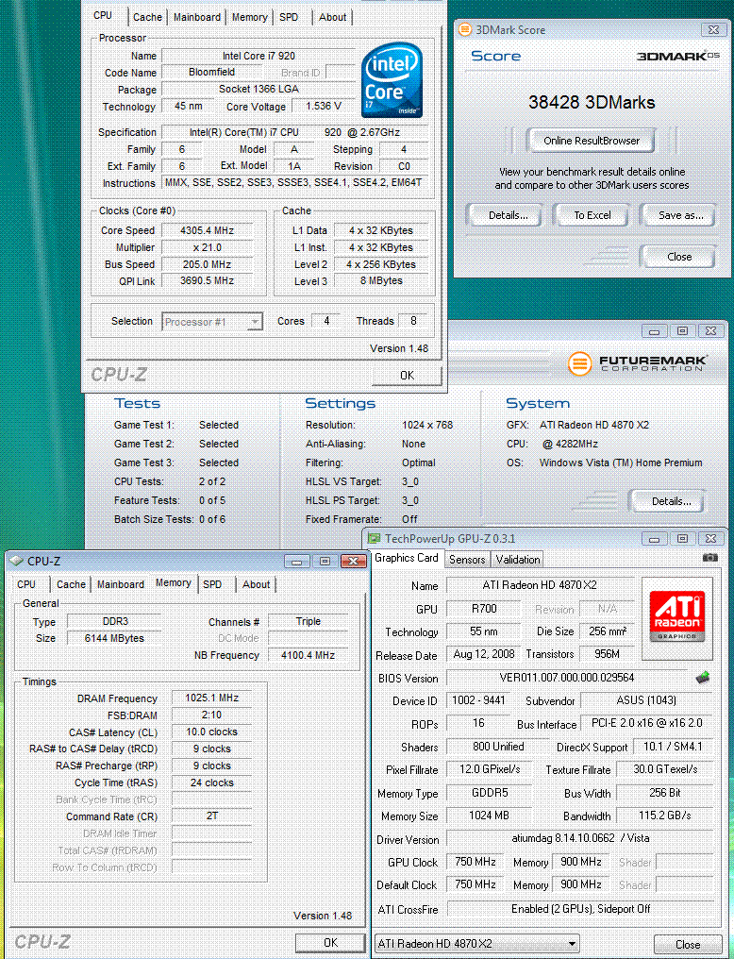Click the QPI Link value 3690.5 MHz
The image size is (734, 959).
coord(208,280)
